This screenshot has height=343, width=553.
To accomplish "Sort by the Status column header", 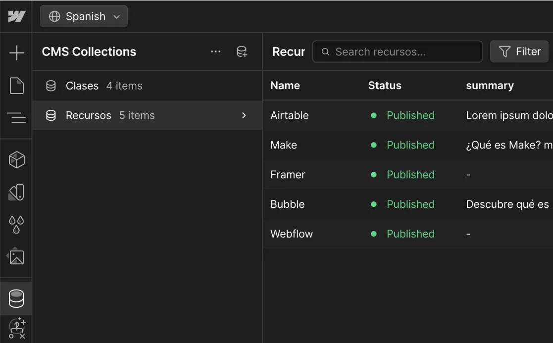I will pyautogui.click(x=385, y=85).
